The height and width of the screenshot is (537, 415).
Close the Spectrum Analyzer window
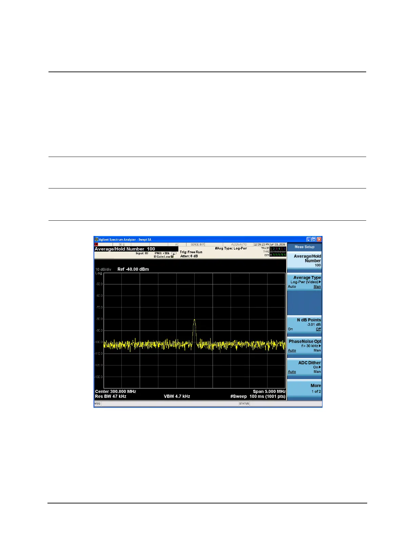[319, 239]
